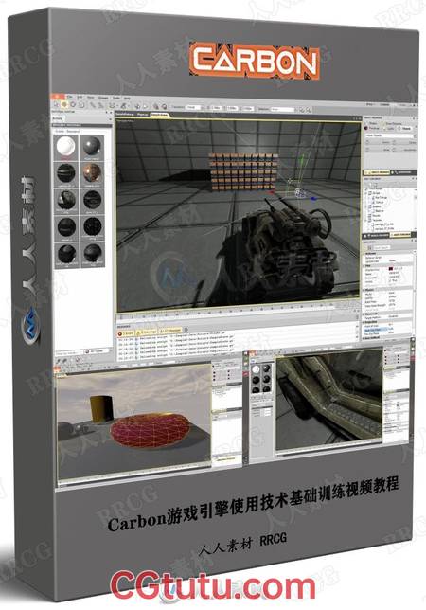This screenshot has width=426, height=610.
Task: Select the brown cylinder in lower-left window
Action: (x=102, y=407)
